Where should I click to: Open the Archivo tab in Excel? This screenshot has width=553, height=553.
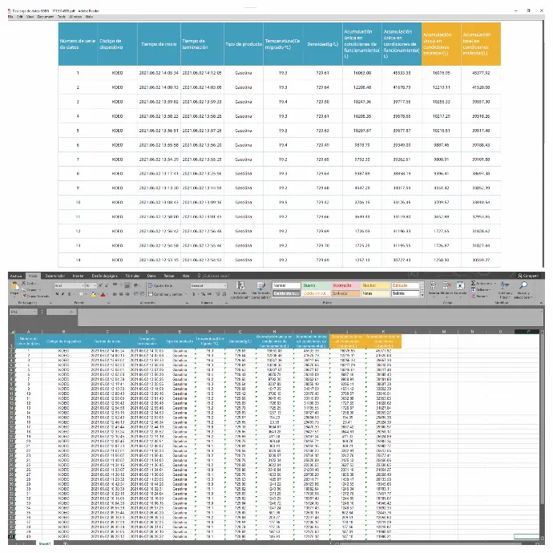coord(15,276)
